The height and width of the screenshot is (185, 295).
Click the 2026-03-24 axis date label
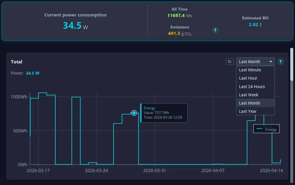coord(96,171)
